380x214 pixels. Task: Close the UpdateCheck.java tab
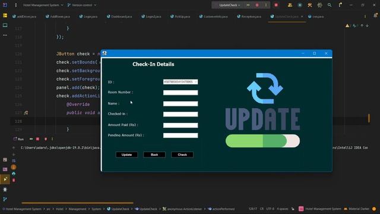tap(302, 17)
